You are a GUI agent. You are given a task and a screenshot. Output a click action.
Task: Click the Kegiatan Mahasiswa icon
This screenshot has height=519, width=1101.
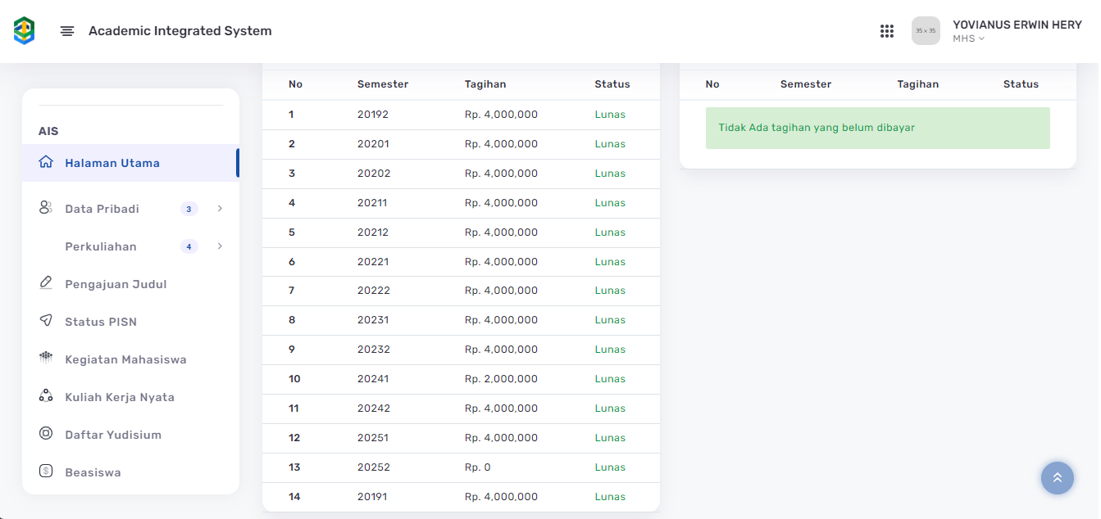point(46,359)
